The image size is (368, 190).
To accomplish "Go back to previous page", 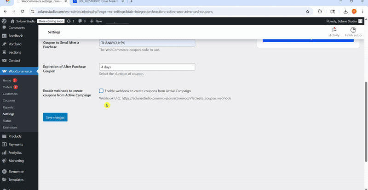I will 6,11.
